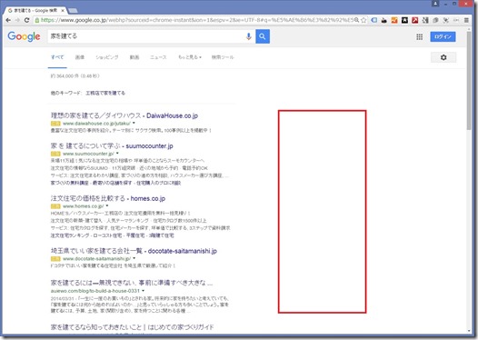Select the すべて search tab
This screenshot has height=340, width=478.
(x=57, y=57)
